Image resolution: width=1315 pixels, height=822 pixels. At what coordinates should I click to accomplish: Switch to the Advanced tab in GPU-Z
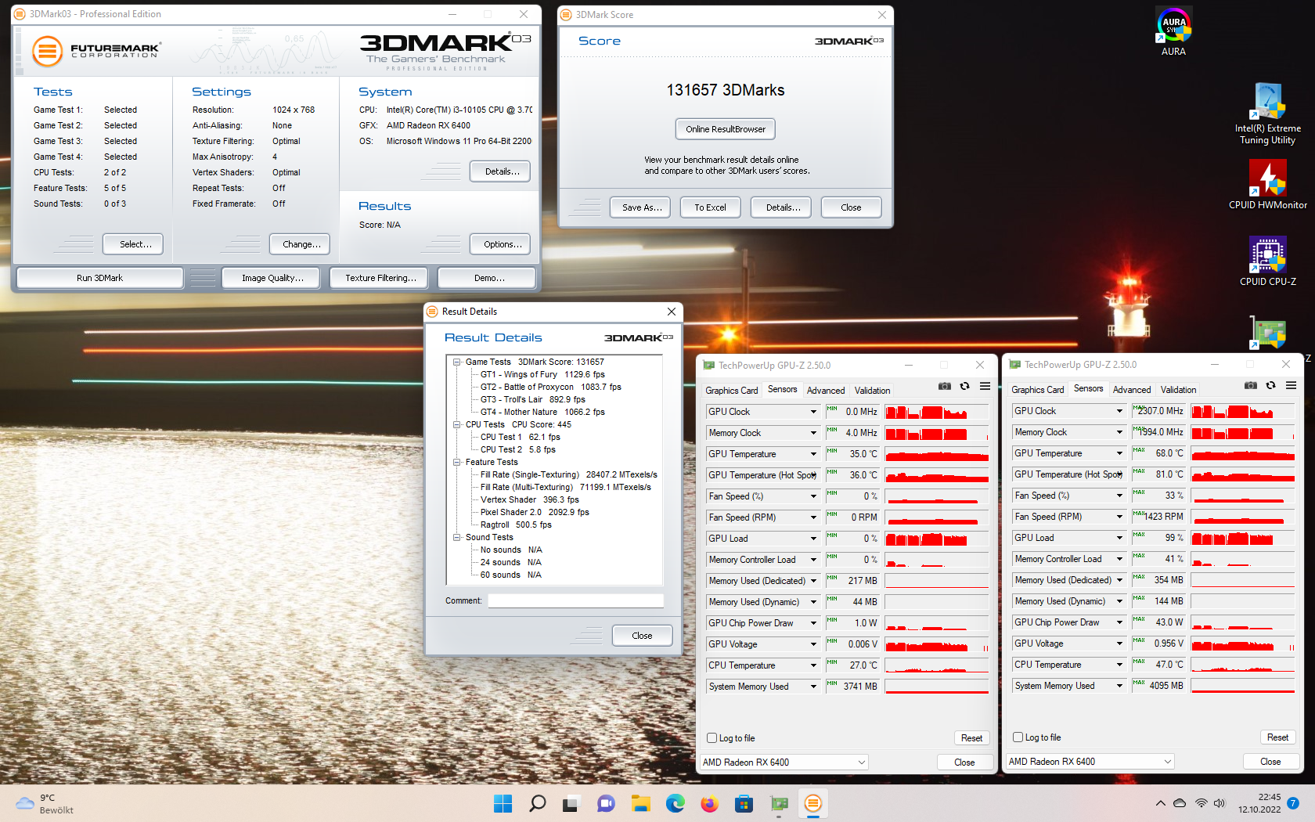(826, 390)
